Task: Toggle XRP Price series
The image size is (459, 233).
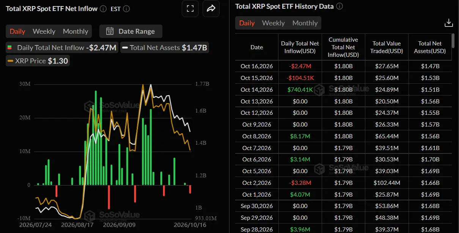Action: pos(38,61)
